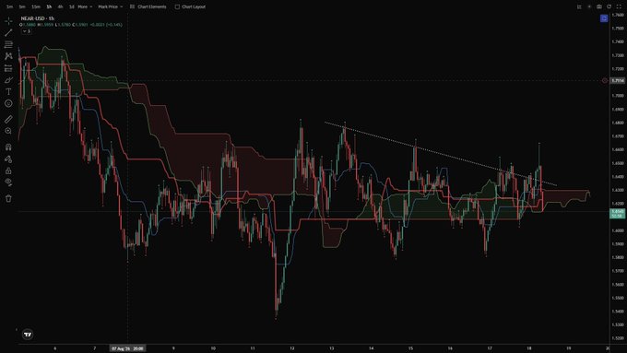Select the trend line drawing tool

(8, 33)
